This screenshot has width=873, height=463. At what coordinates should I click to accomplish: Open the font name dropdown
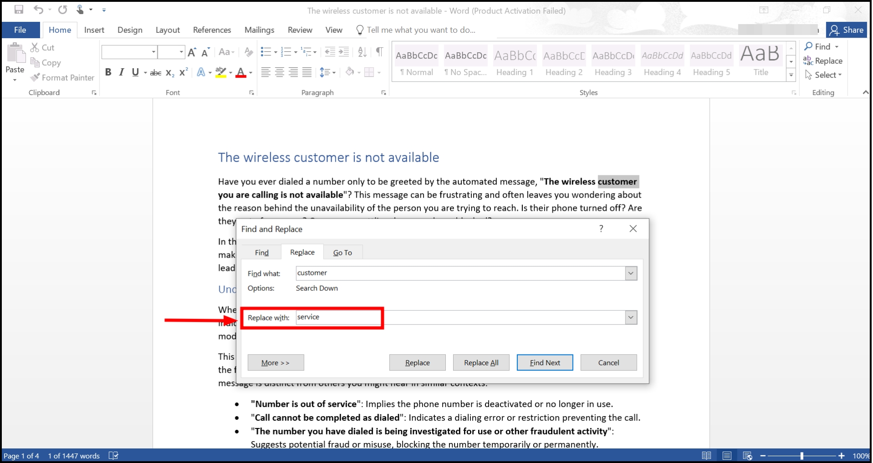153,52
